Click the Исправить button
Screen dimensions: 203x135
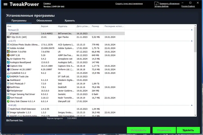coord(139,130)
